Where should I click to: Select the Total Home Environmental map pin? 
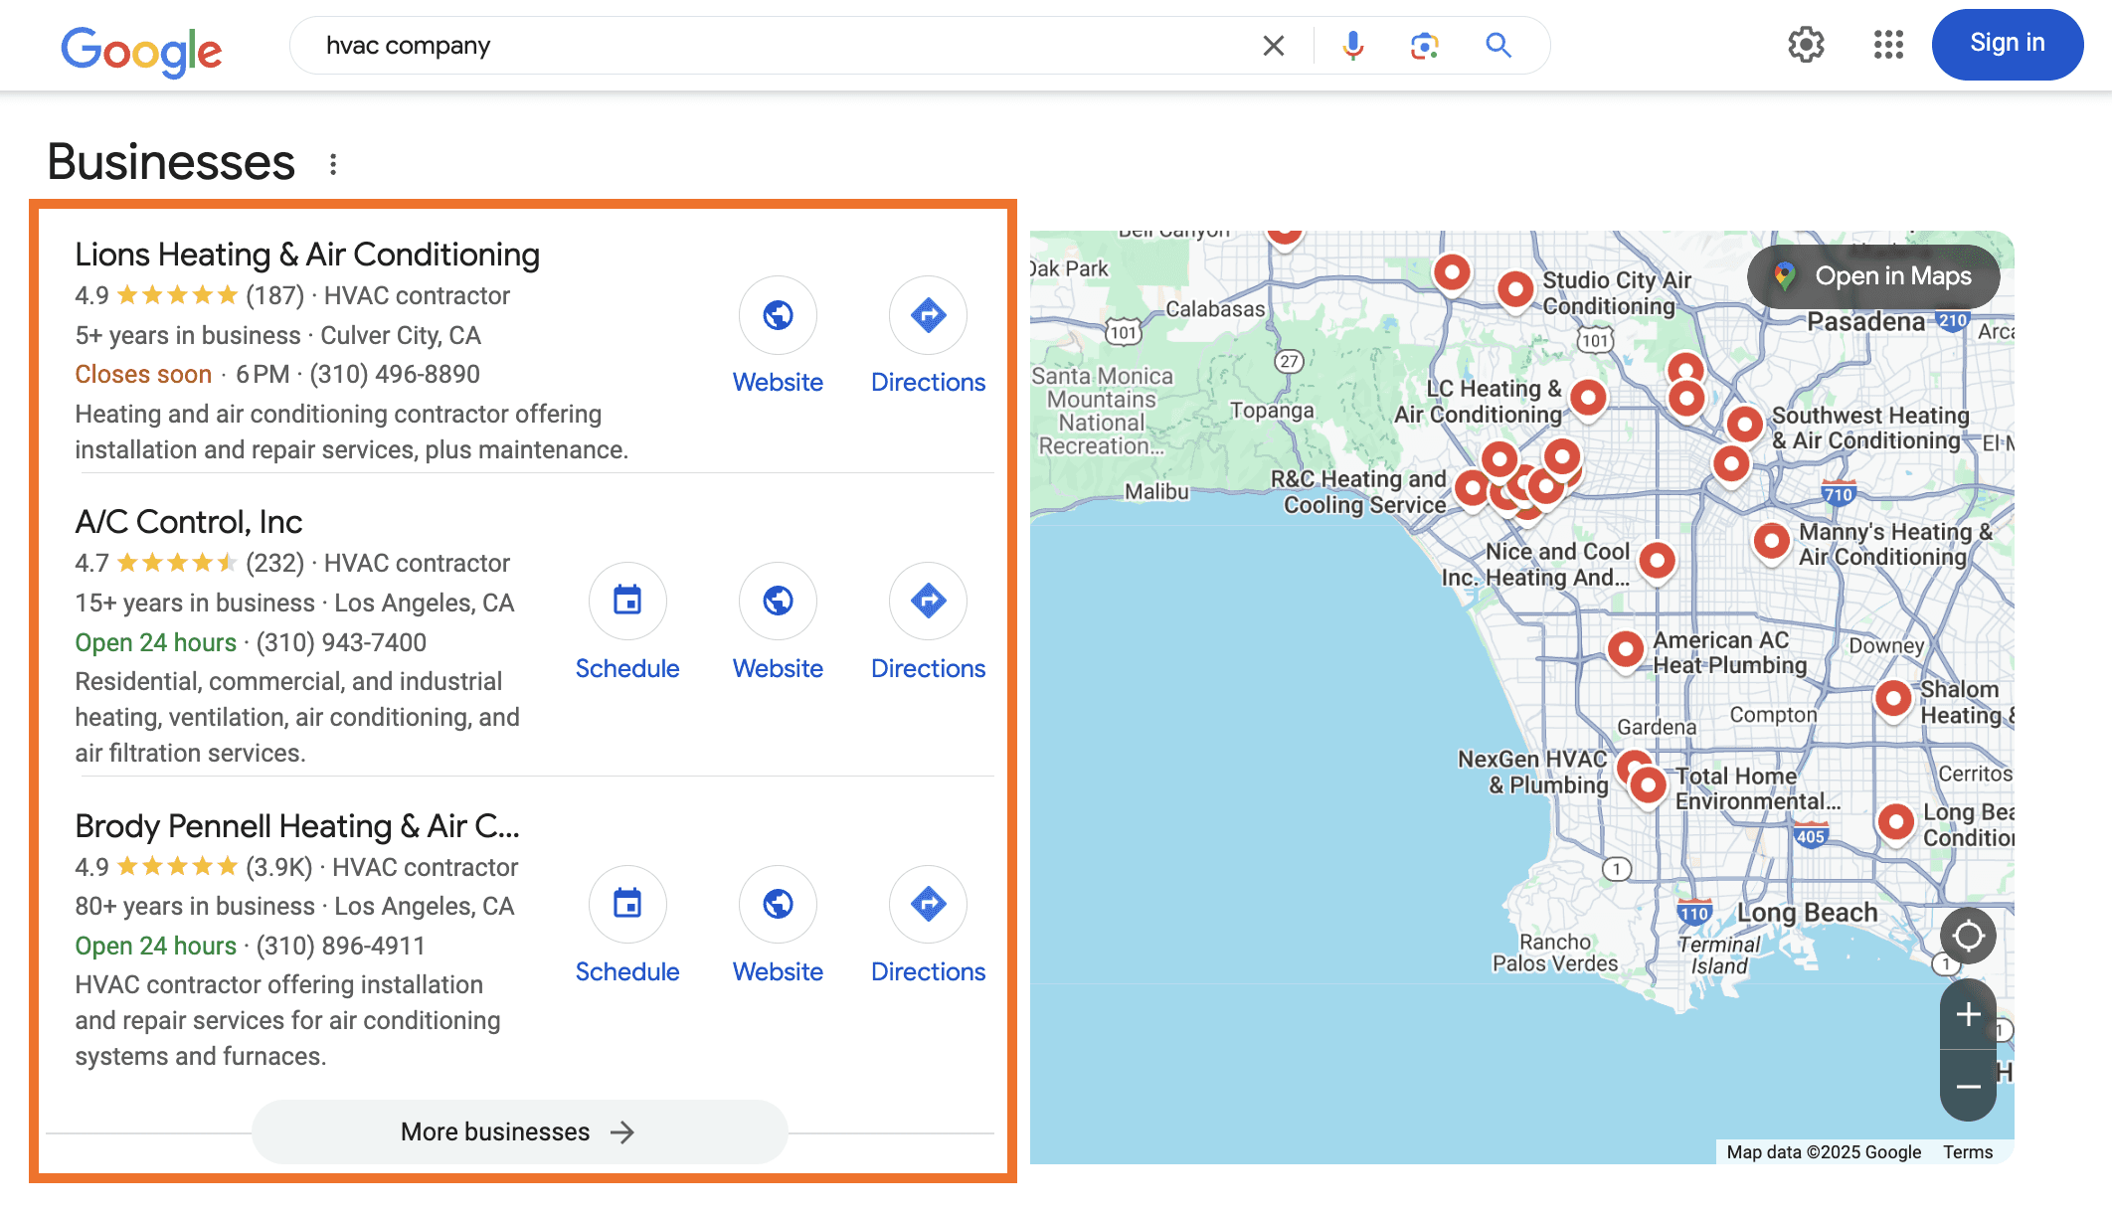[x=1648, y=786]
